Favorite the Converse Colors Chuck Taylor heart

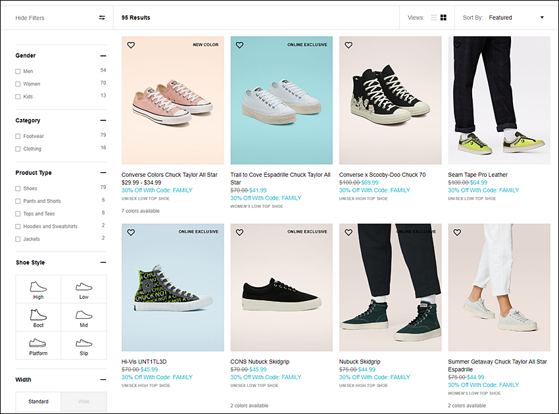[131, 45]
